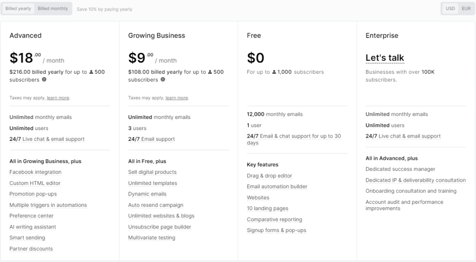Switch to Billed yearly pricing
Image resolution: width=476 pixels, height=262 pixels.
point(18,8)
